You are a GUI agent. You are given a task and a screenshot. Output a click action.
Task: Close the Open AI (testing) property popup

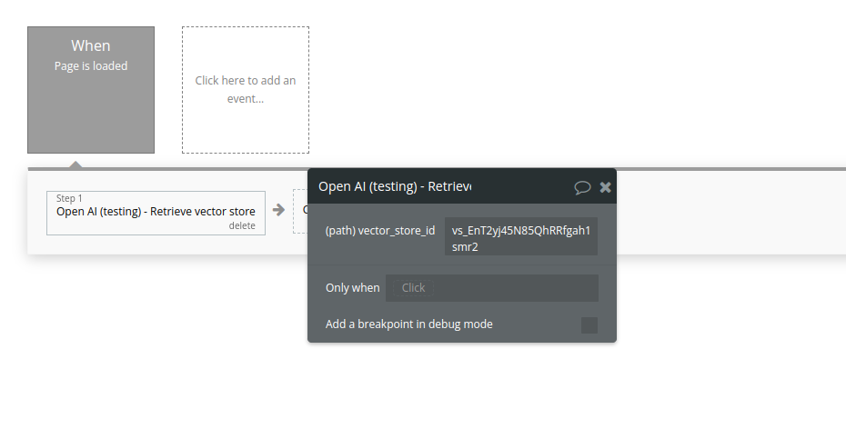606,187
